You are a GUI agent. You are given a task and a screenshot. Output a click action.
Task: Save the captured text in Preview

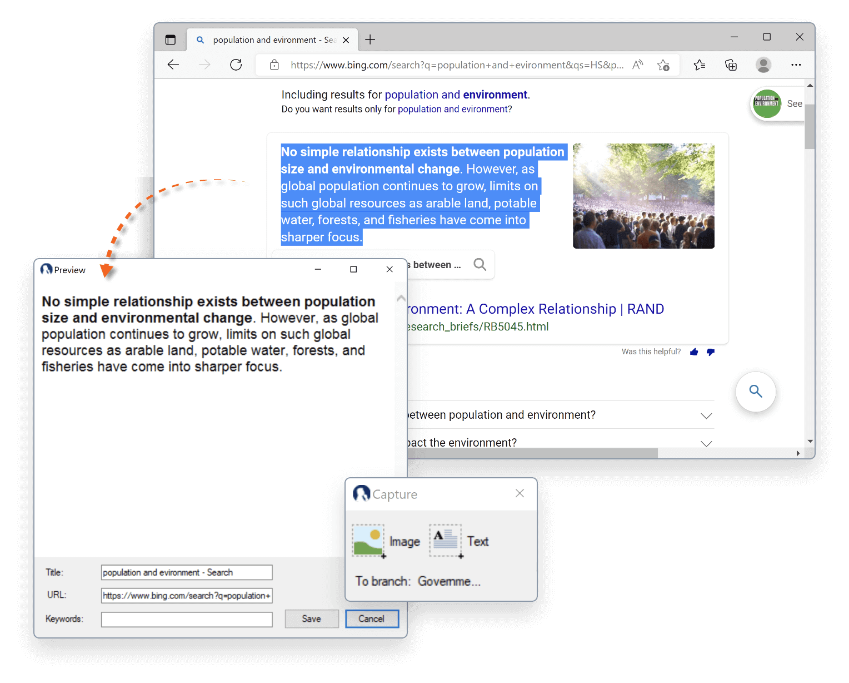(312, 619)
